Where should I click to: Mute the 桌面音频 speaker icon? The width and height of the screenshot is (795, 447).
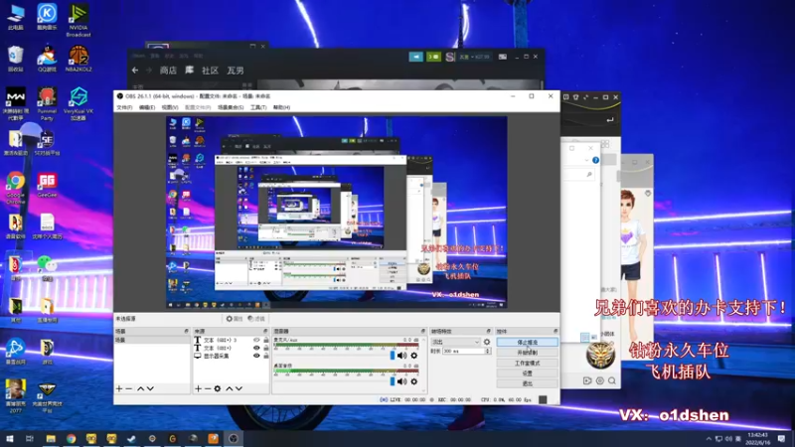tap(402, 381)
